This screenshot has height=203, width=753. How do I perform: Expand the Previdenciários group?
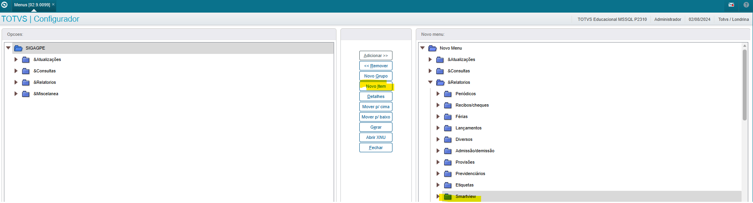[x=438, y=173]
